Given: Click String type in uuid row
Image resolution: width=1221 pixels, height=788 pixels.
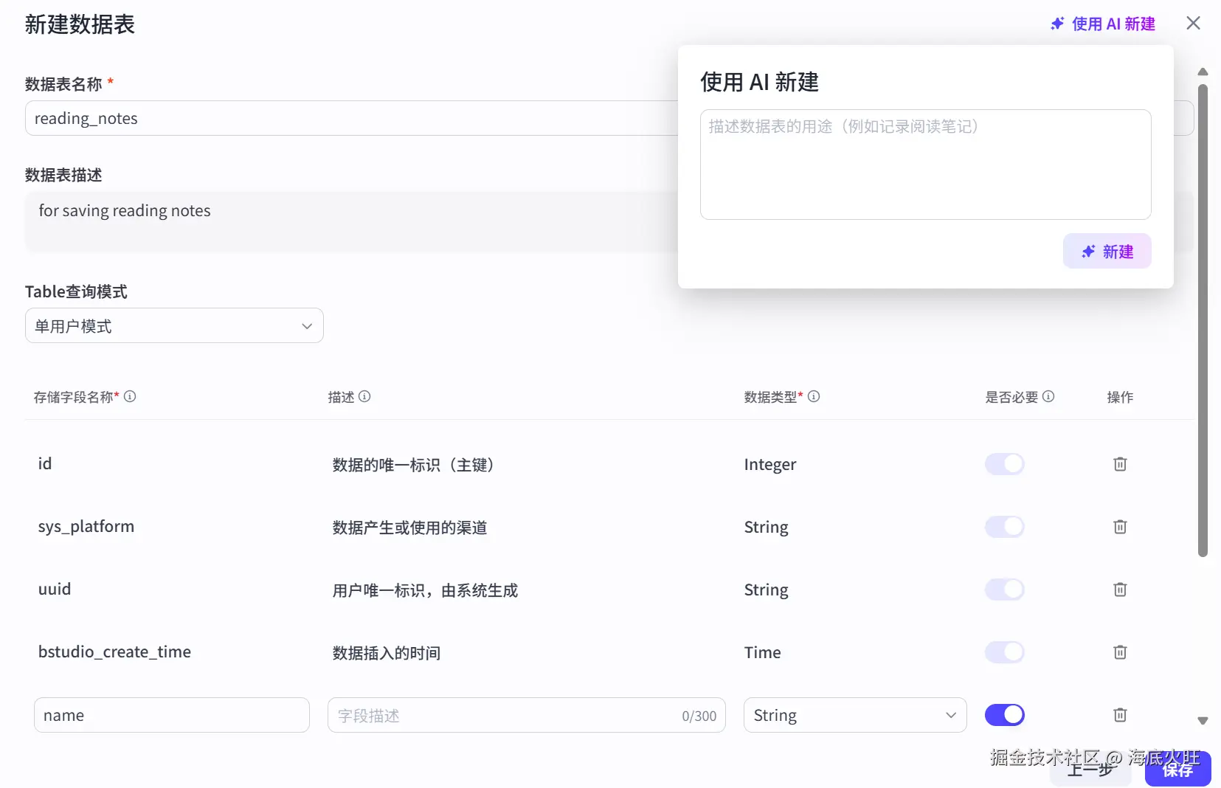Looking at the screenshot, I should tap(766, 590).
